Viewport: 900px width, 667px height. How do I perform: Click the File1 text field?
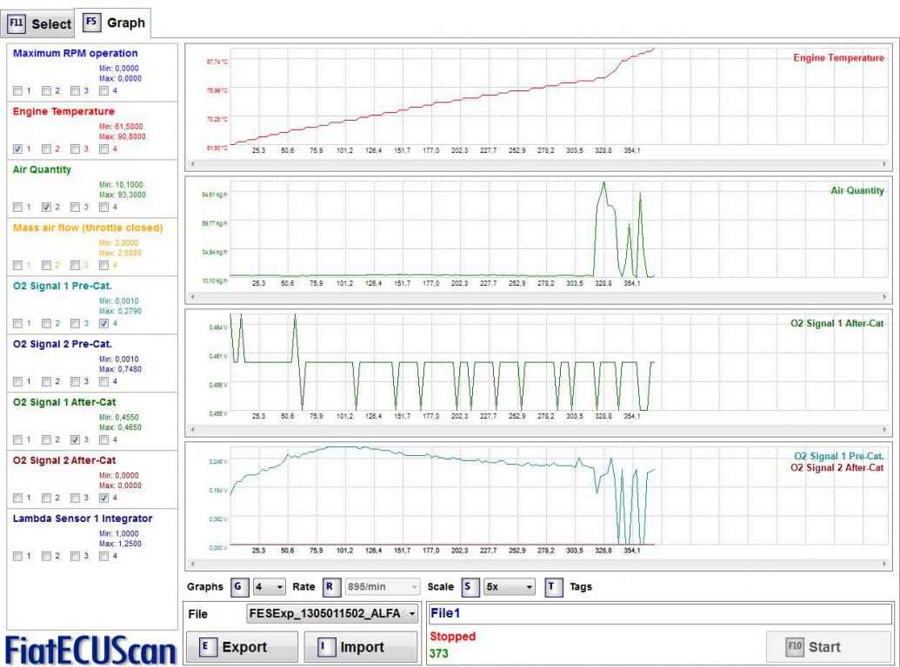(660, 614)
